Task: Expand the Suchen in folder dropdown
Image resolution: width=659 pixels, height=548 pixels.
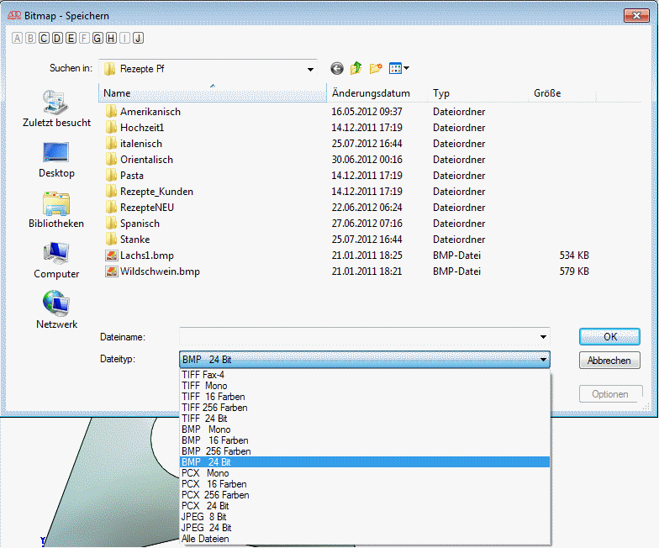Action: pos(310,69)
